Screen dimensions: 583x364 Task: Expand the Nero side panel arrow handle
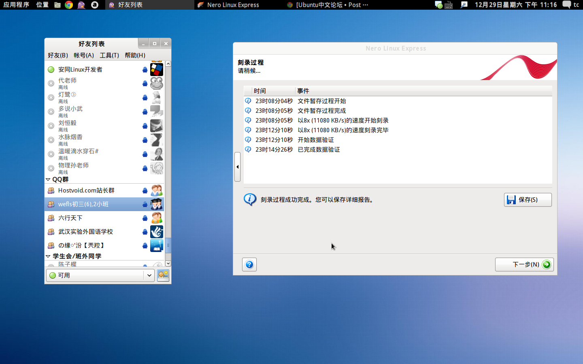coord(238,167)
